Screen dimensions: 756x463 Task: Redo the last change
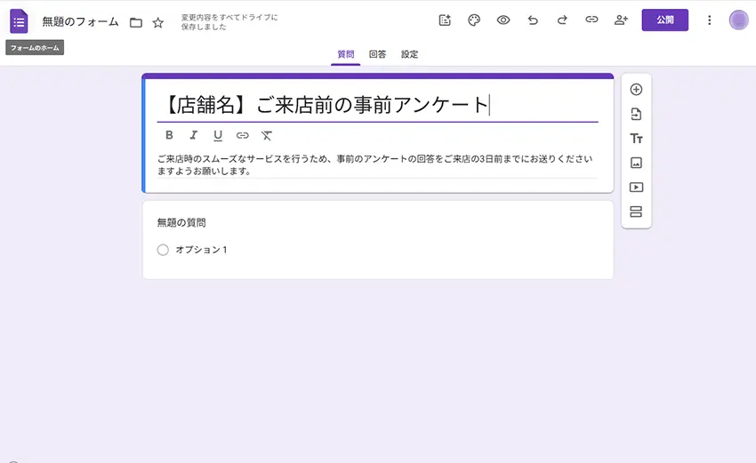pyautogui.click(x=562, y=20)
